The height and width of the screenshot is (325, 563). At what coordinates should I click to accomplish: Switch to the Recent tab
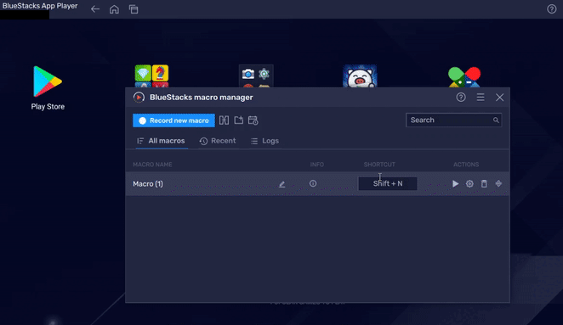(x=218, y=141)
